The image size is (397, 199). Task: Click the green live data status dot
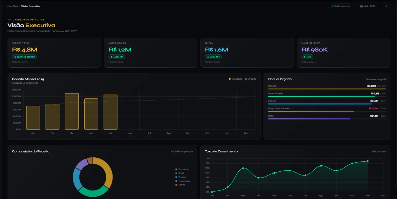[333, 6]
